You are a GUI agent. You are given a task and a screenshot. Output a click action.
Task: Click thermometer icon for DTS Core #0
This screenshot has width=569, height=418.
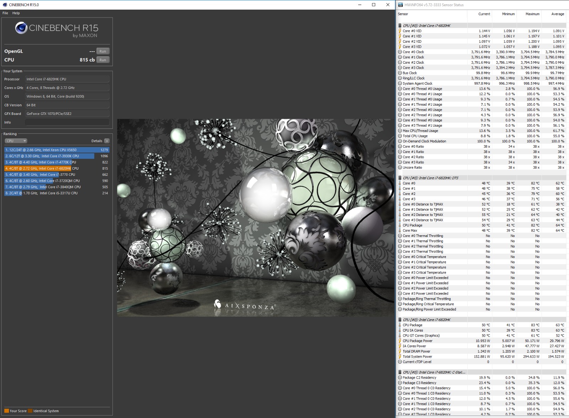[400, 183]
